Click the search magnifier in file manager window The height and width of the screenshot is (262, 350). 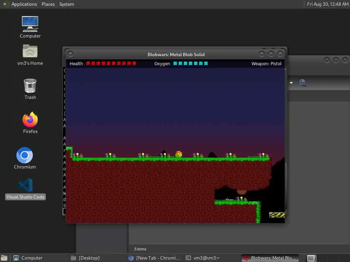point(302,83)
